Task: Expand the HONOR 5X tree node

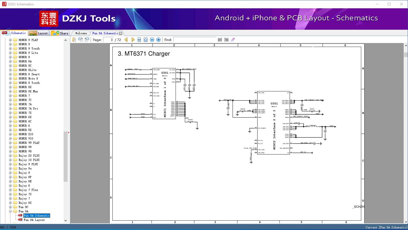Action: pyautogui.click(x=10, y=130)
